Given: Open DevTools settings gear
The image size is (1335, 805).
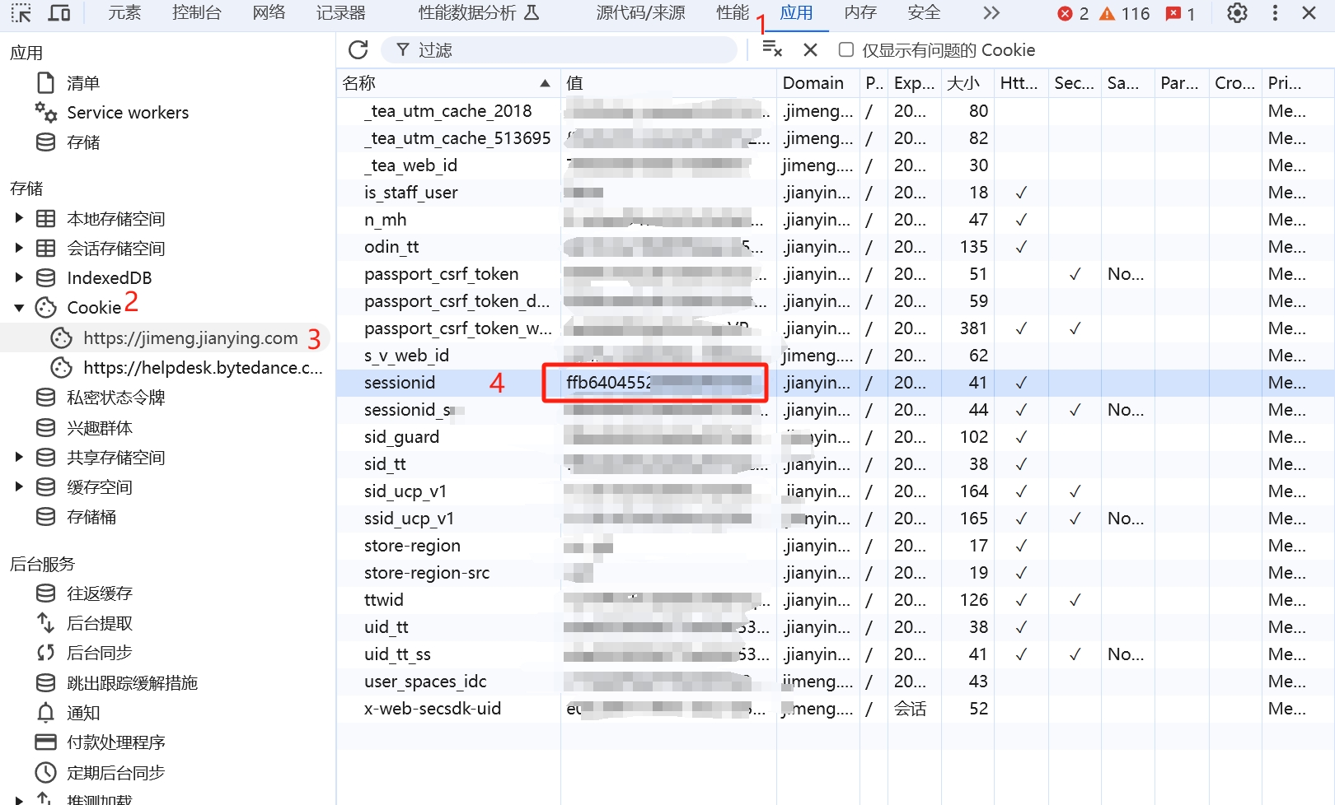Looking at the screenshot, I should [x=1237, y=13].
